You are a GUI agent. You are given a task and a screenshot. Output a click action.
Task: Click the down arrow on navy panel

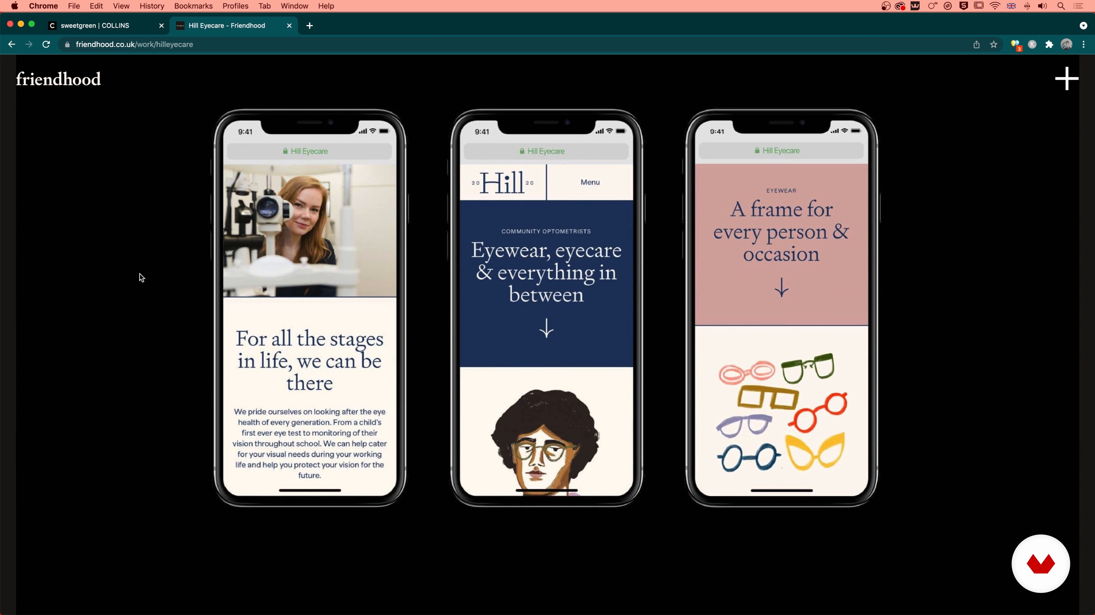pos(546,328)
